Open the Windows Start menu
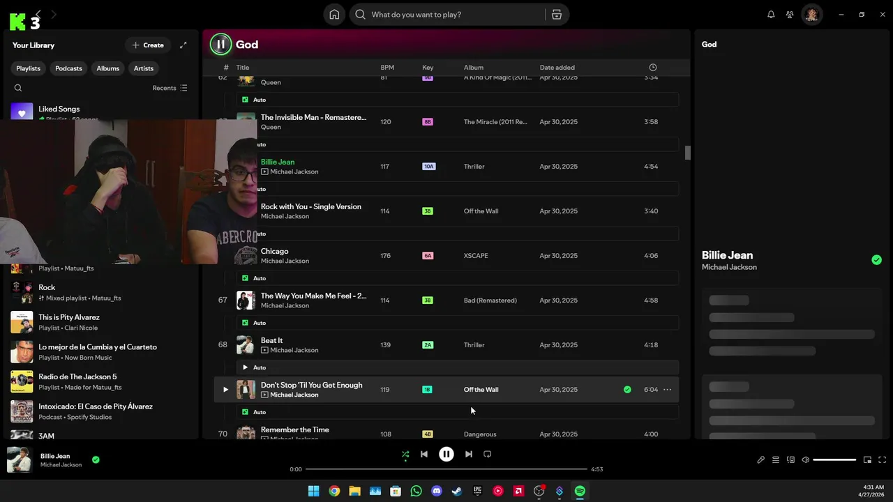 click(x=313, y=491)
